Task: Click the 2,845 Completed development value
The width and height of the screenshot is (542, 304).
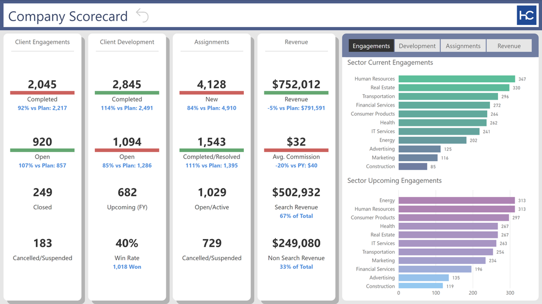Action: coord(127,84)
